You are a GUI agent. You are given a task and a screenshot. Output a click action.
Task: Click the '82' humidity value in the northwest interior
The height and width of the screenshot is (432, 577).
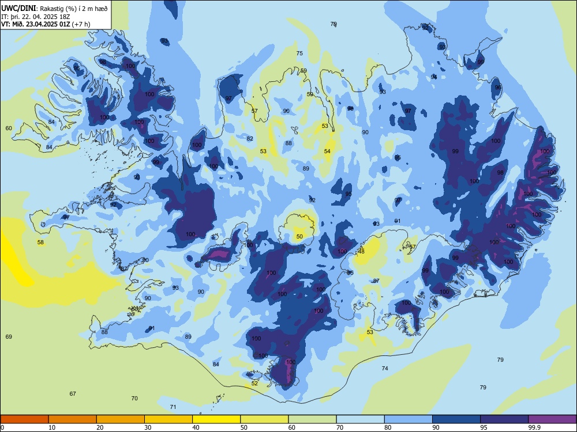pyautogui.click(x=250, y=138)
